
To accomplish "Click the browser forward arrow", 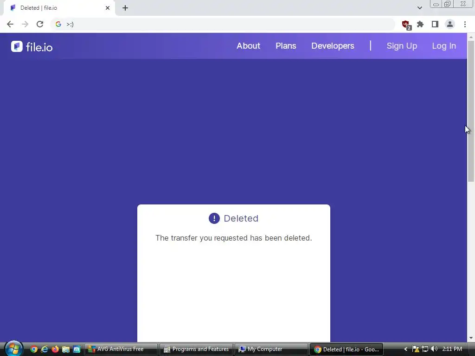I will point(25,24).
